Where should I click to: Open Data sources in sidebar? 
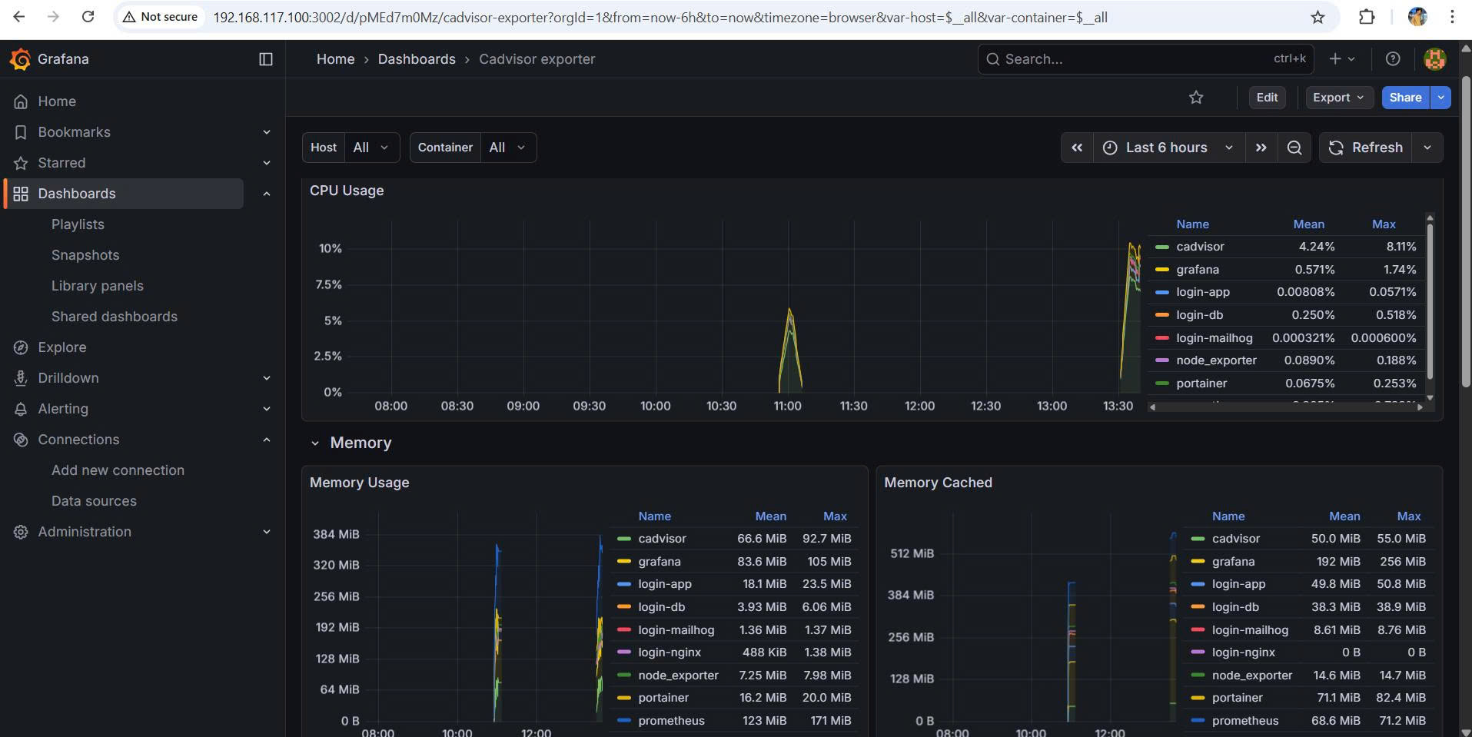[x=94, y=501]
